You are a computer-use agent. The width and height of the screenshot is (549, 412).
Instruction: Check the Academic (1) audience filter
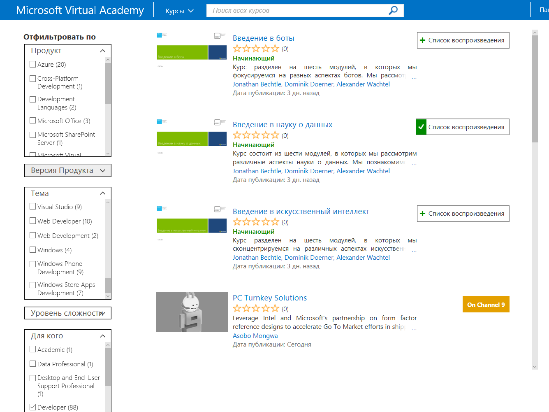point(33,349)
